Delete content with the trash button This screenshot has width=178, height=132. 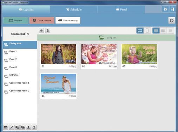[48, 31]
